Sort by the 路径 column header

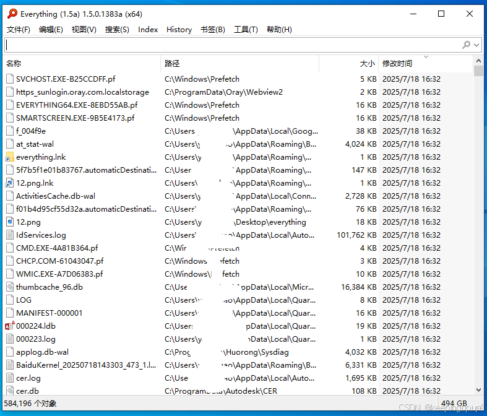click(x=239, y=64)
